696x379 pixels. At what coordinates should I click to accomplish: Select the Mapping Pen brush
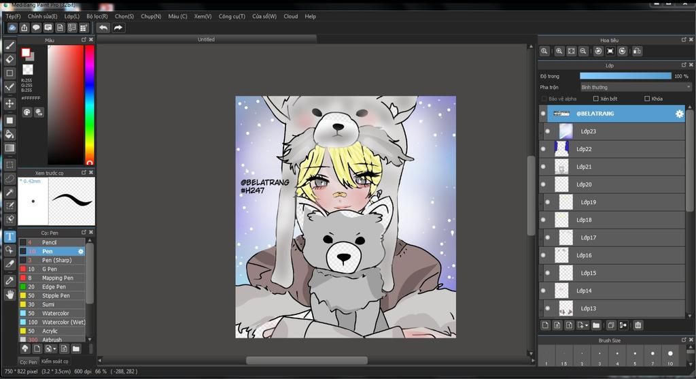(52, 278)
